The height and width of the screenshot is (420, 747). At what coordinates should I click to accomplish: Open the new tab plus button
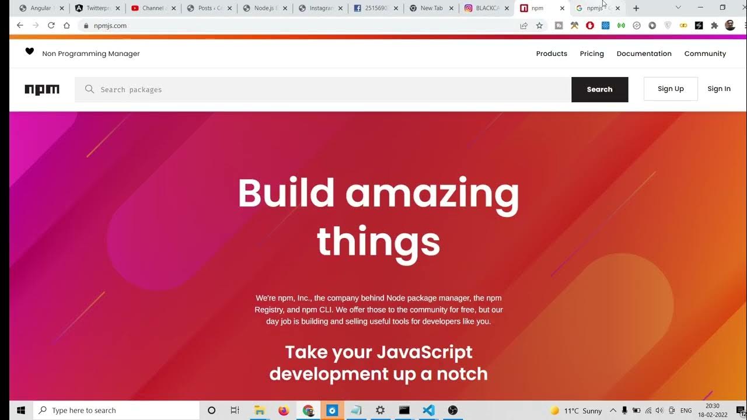[636, 8]
